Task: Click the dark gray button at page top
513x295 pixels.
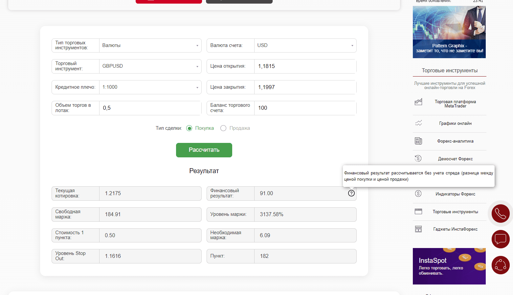Action: [x=239, y=1]
